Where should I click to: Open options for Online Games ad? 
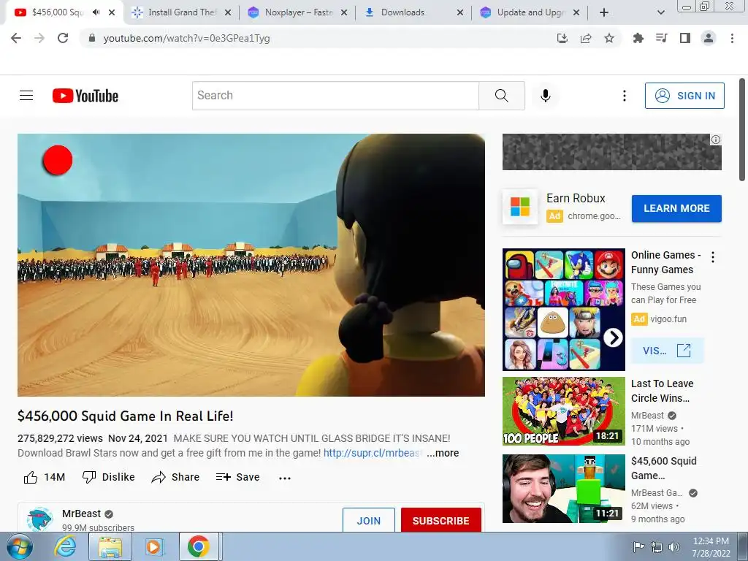[713, 257]
